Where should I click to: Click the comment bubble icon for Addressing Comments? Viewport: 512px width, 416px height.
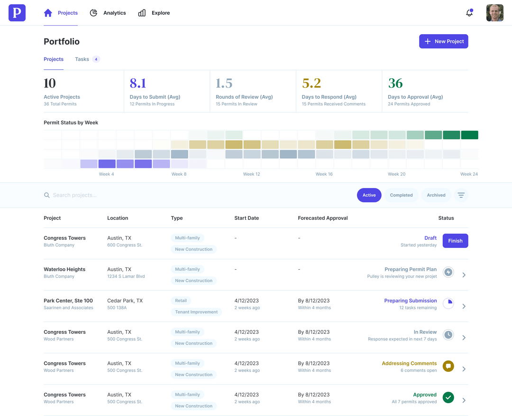click(448, 366)
